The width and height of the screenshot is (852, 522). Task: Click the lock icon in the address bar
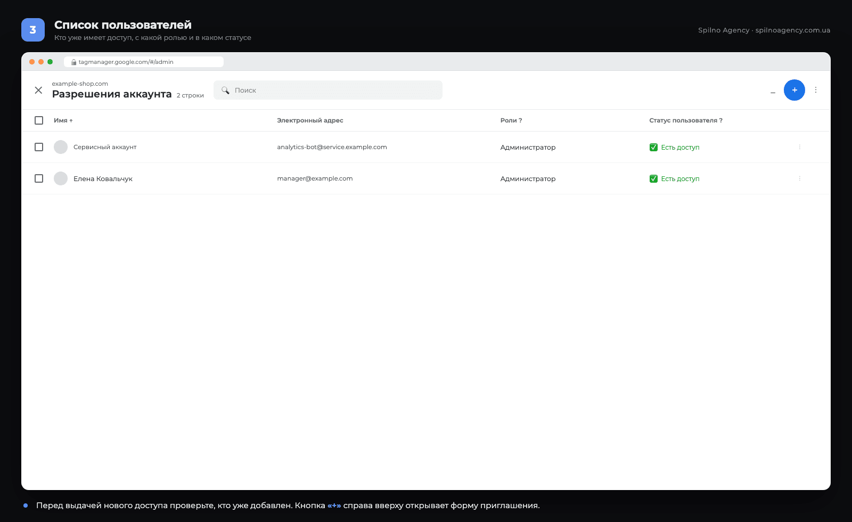(x=74, y=62)
